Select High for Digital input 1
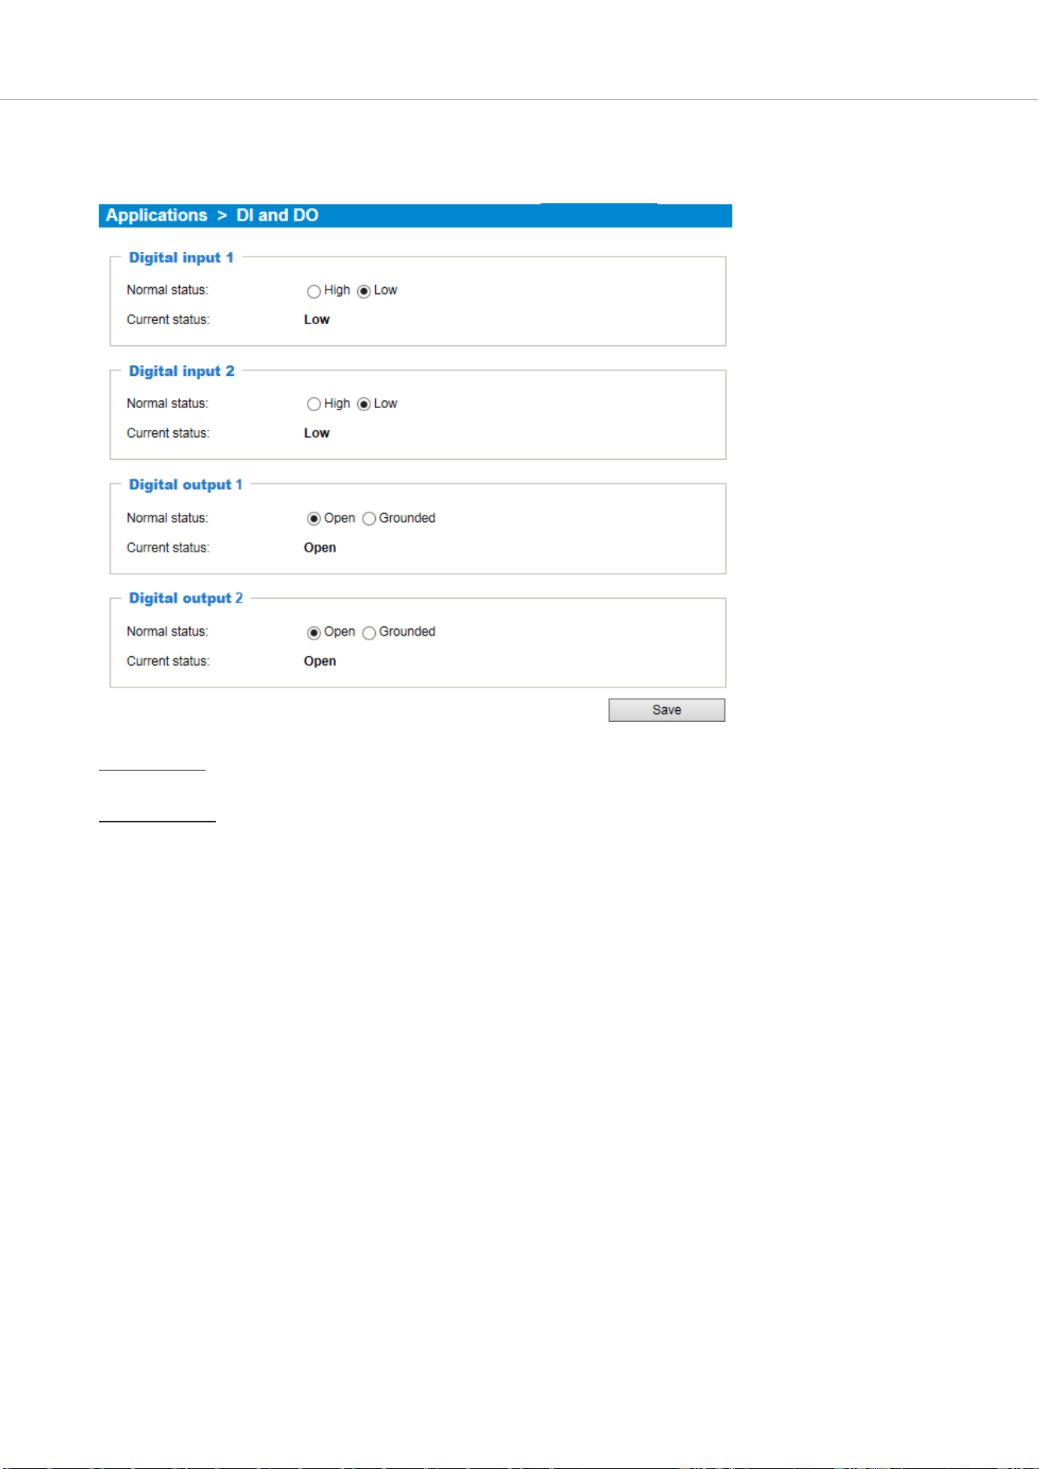1039x1469 pixels. (314, 291)
